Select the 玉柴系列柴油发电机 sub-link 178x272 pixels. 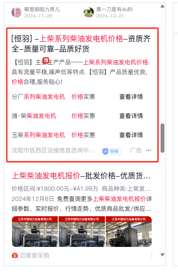click(38, 135)
